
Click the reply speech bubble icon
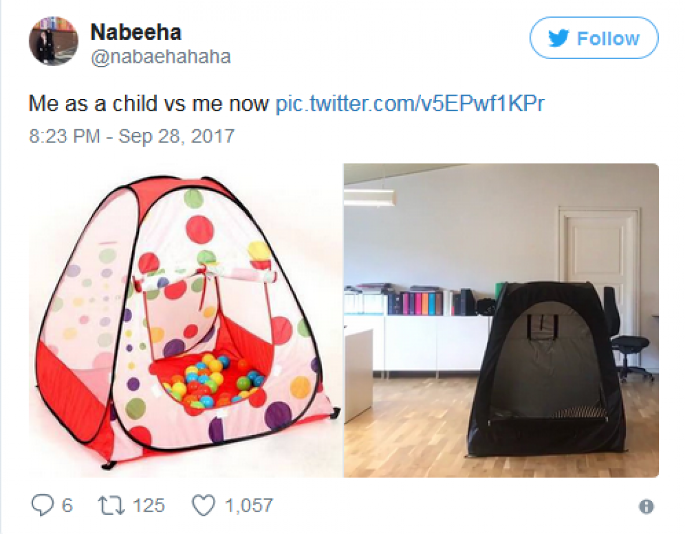point(42,505)
